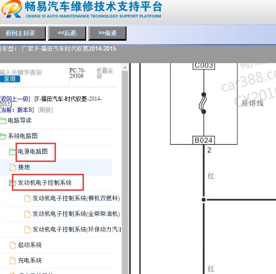Click the 电路导读 folder icon
Image resolution: width=276 pixels, height=274 pixels.
pyautogui.click(x=3, y=121)
